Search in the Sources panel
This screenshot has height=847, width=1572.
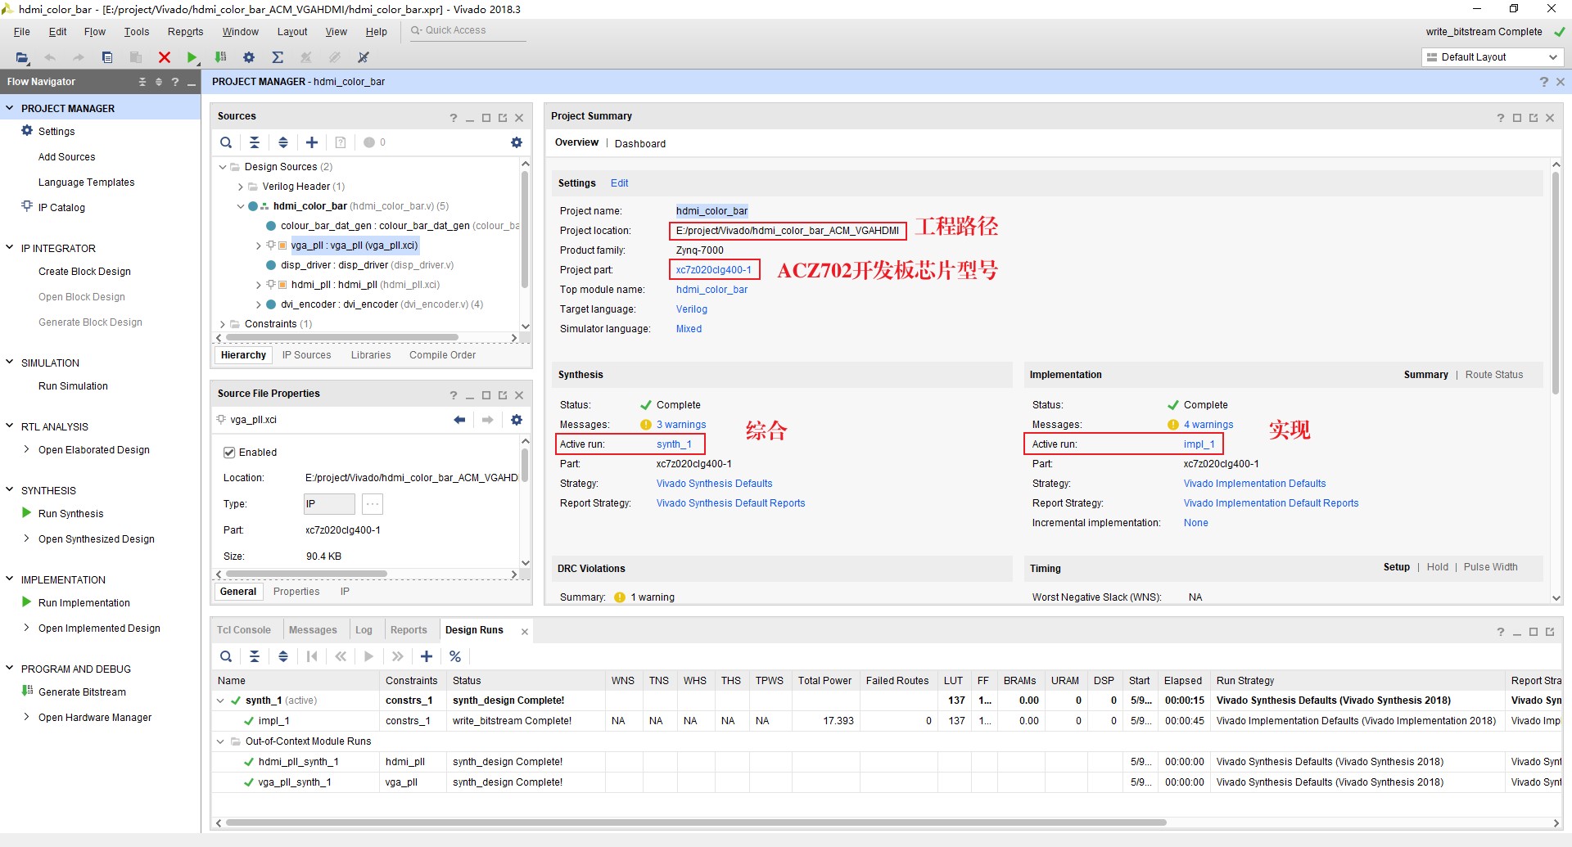(226, 142)
